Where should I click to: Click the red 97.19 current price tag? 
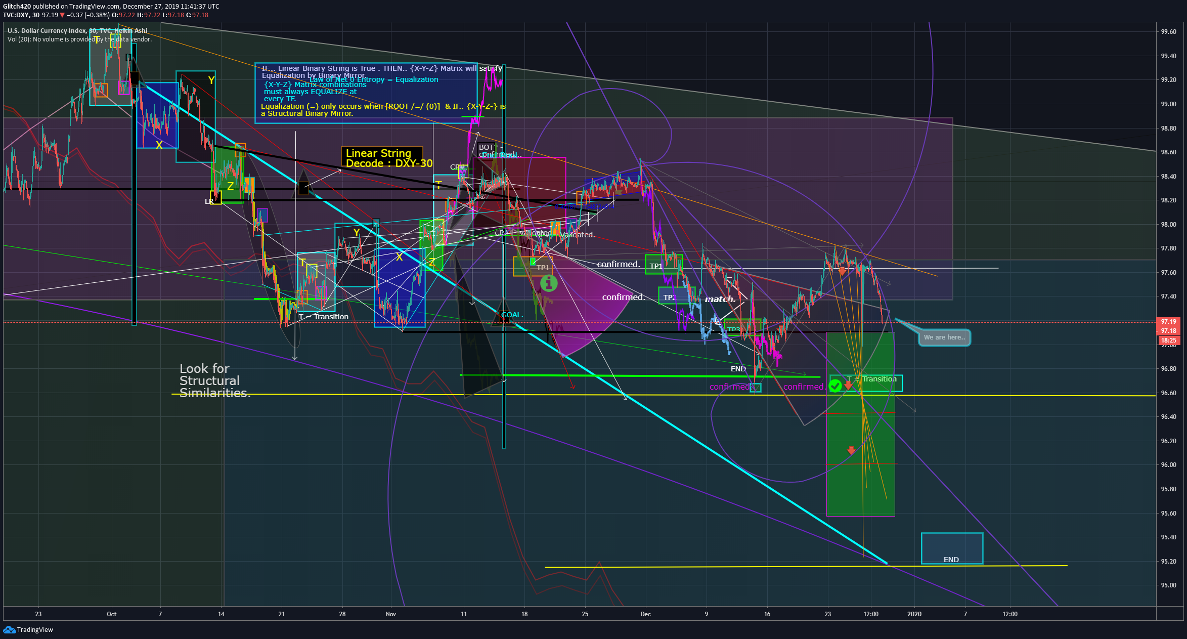pos(1168,322)
